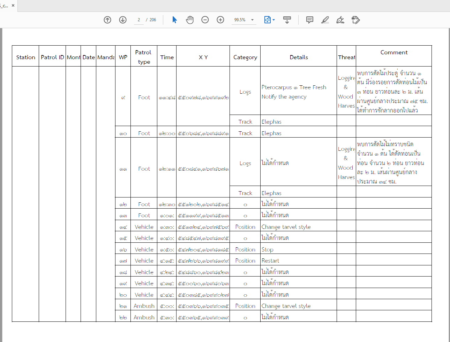Image resolution: width=450 pixels, height=342 pixels.
Task: Select the Hand pan tool
Action: [190, 20]
